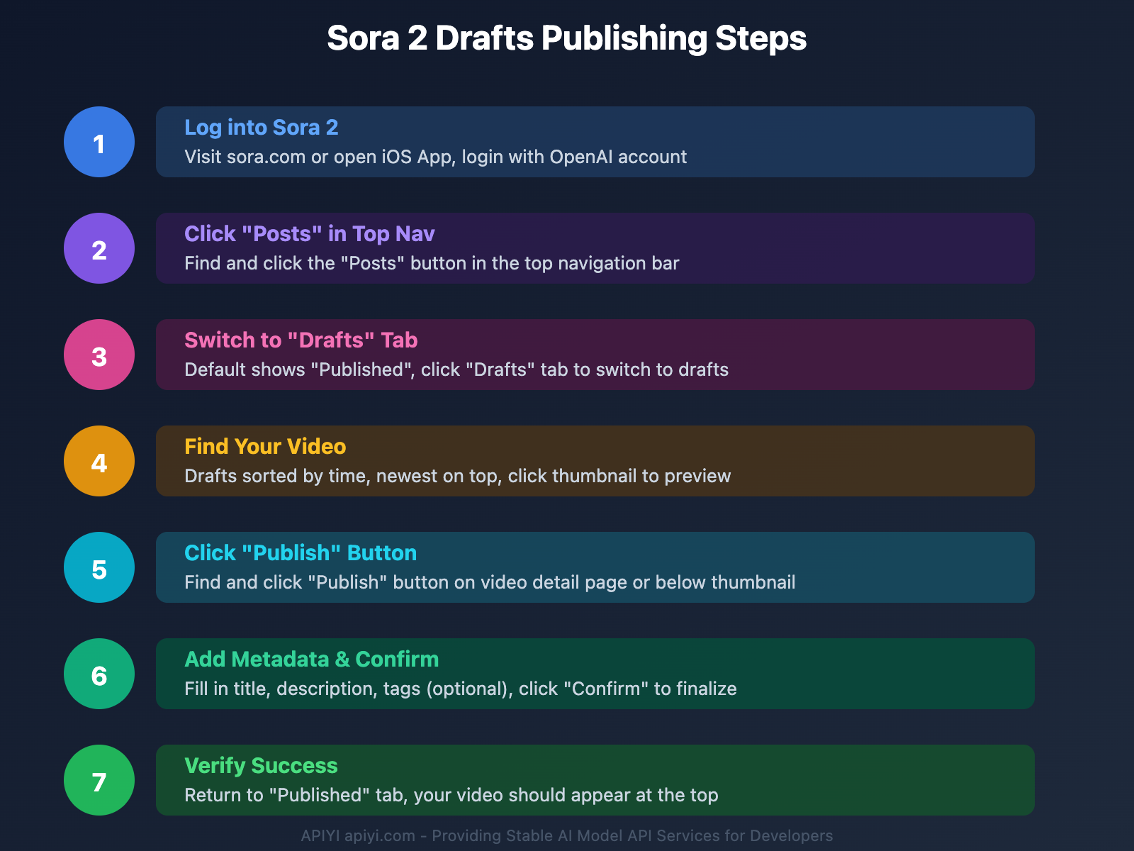Click the orange step 4 circle
The width and height of the screenshot is (1134, 851).
click(x=99, y=461)
